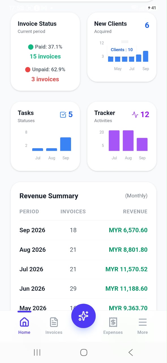Tap the red Unpaid status dot
The height and width of the screenshot is (363, 167).
tap(28, 70)
